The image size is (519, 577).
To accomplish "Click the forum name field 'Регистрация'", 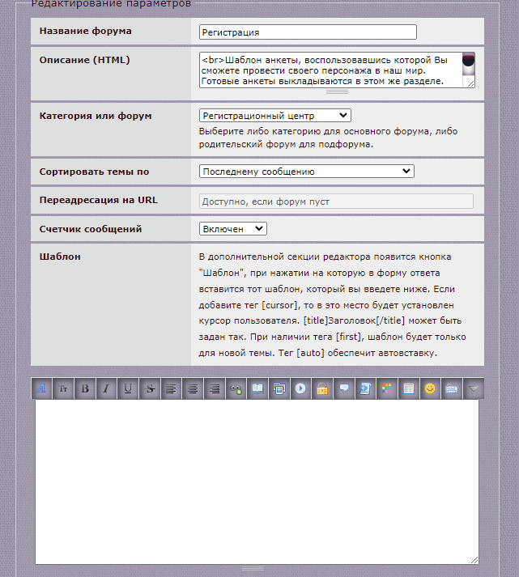I will click(x=307, y=32).
